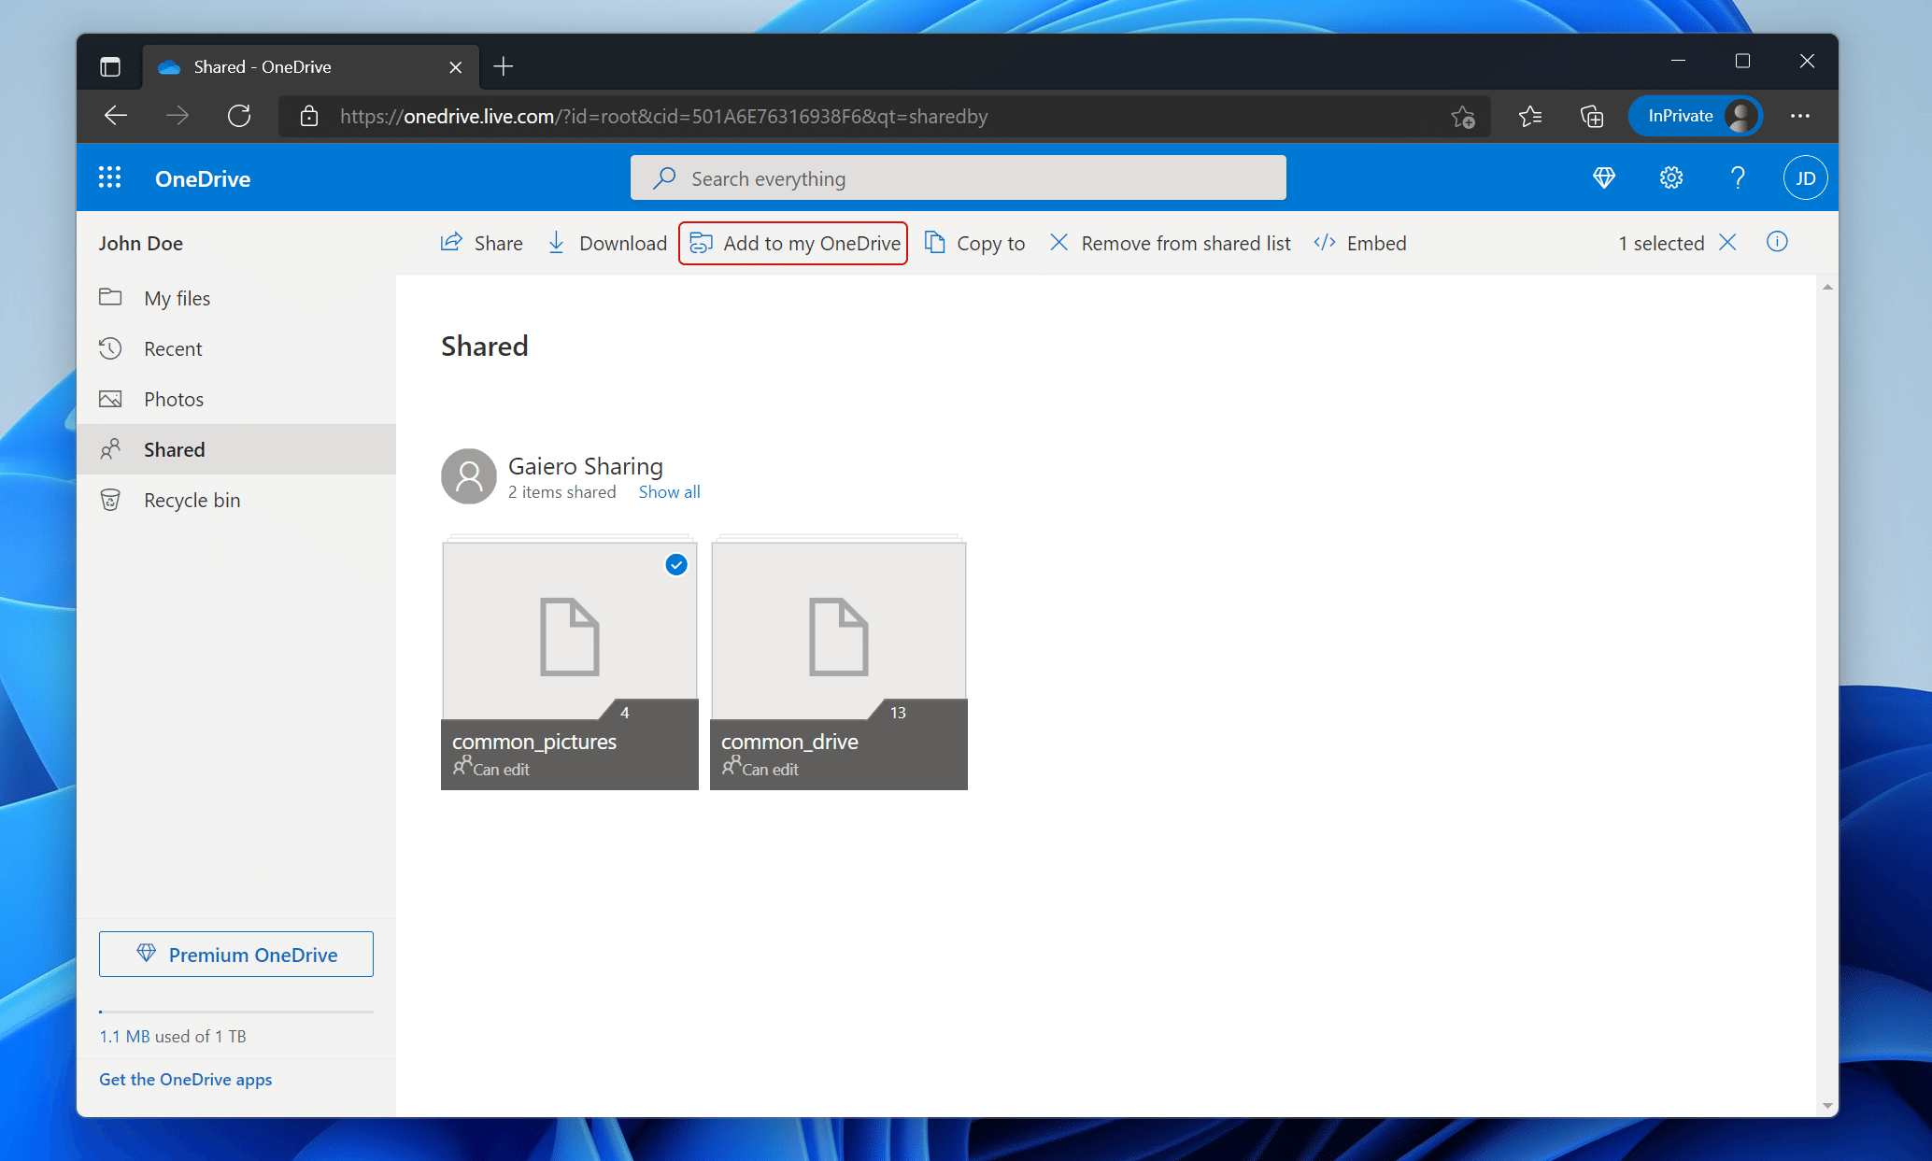Switch to the Shared sidebar section
The image size is (1932, 1161).
coord(174,449)
